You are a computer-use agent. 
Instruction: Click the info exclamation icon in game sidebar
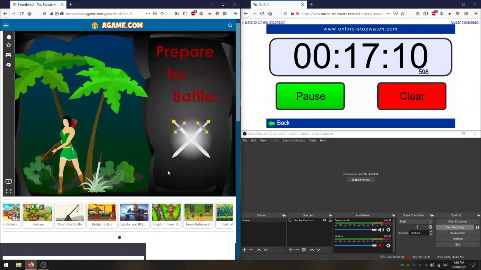[9, 37]
